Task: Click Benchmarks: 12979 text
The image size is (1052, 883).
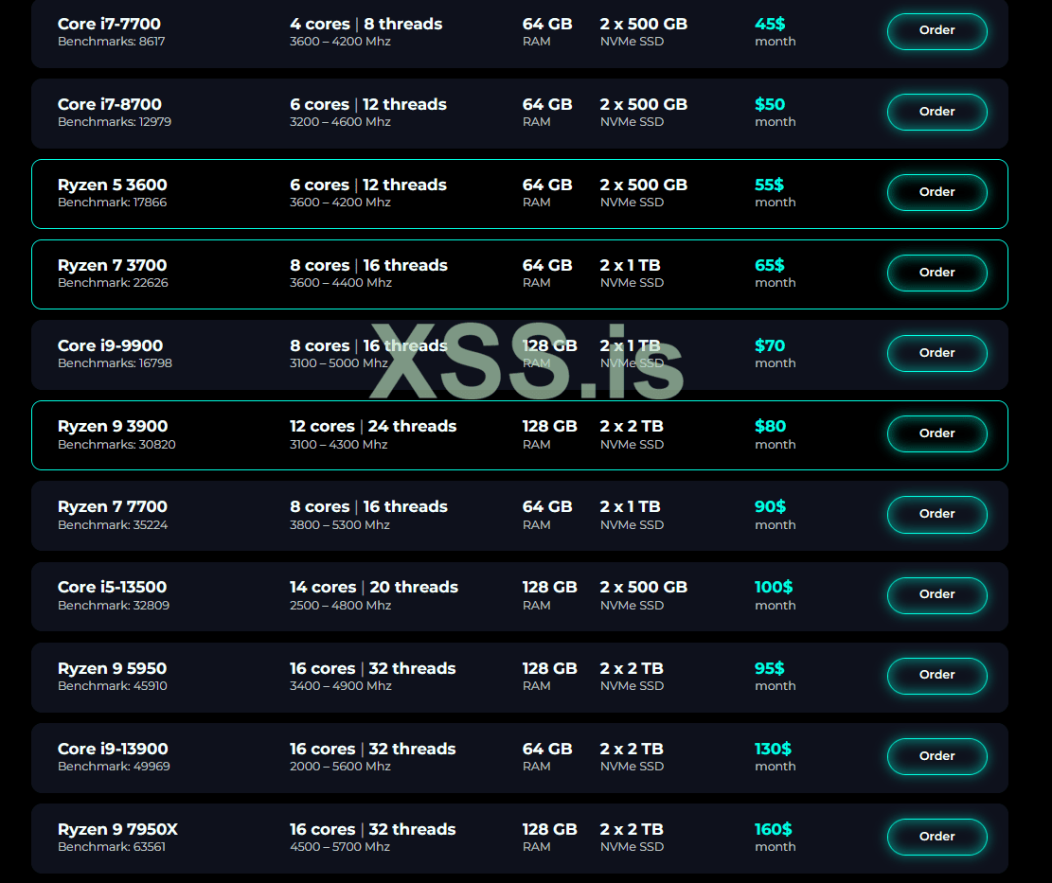Action: tap(115, 122)
